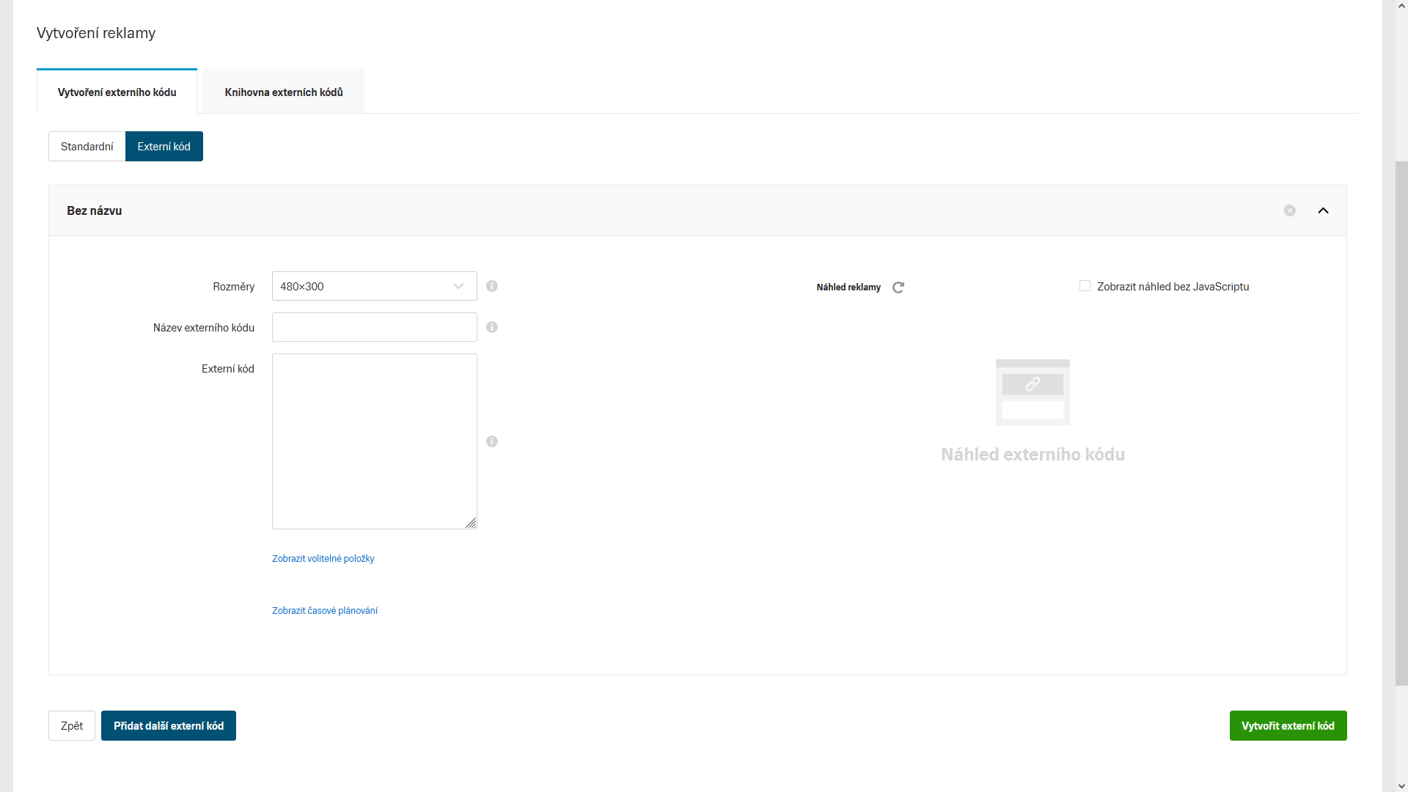This screenshot has width=1408, height=792.
Task: Click the page vertical scrollbar thumb
Action: tap(1401, 424)
